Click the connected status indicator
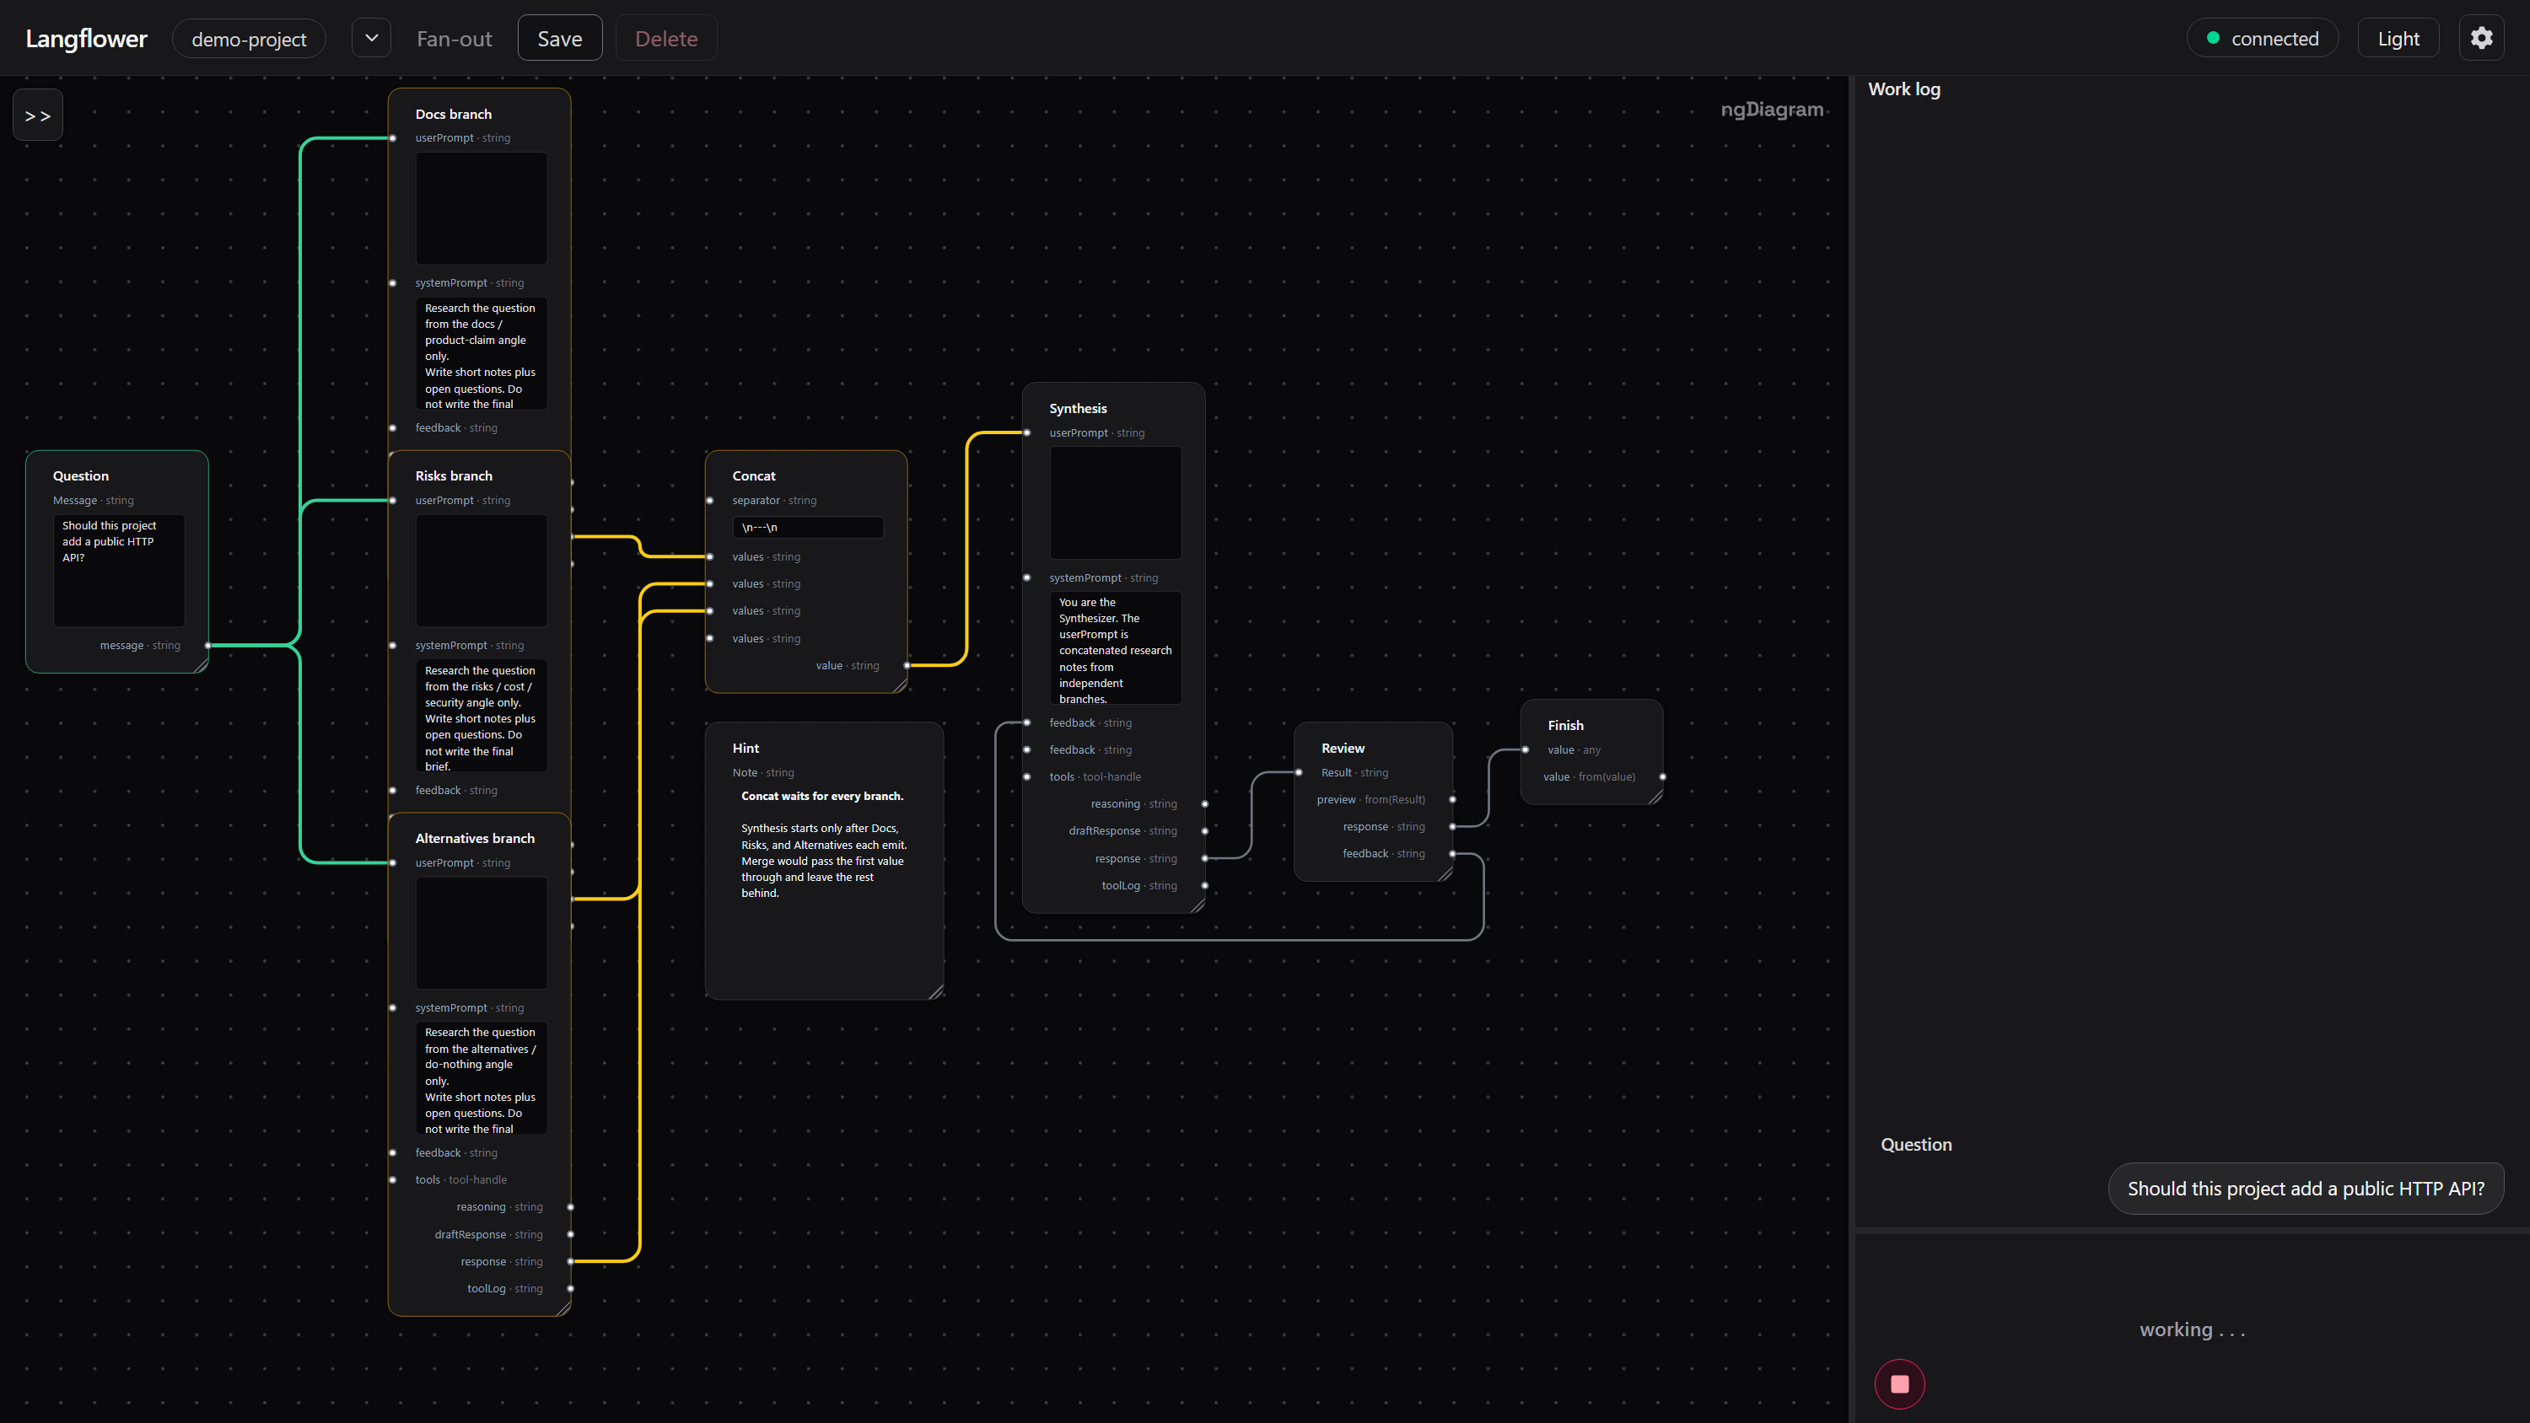This screenshot has width=2530, height=1423. coord(2262,38)
